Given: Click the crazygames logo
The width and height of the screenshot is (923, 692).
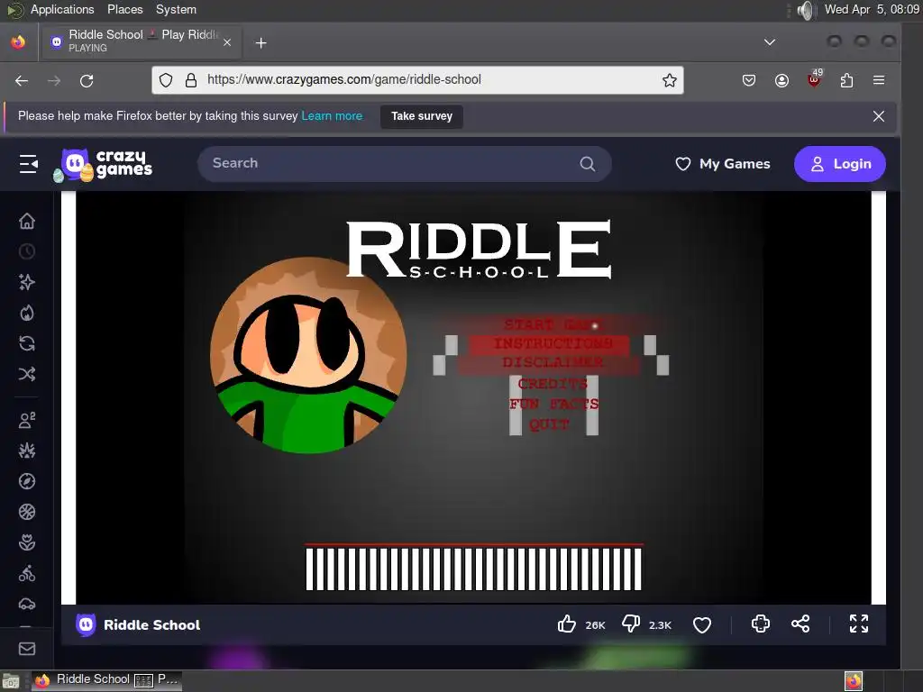Looking at the screenshot, I should click(x=103, y=165).
